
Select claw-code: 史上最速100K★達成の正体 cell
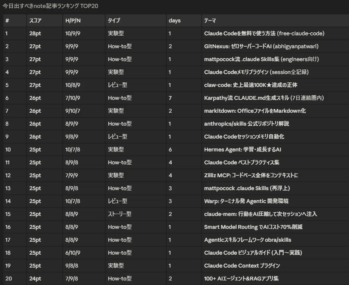(275, 85)
